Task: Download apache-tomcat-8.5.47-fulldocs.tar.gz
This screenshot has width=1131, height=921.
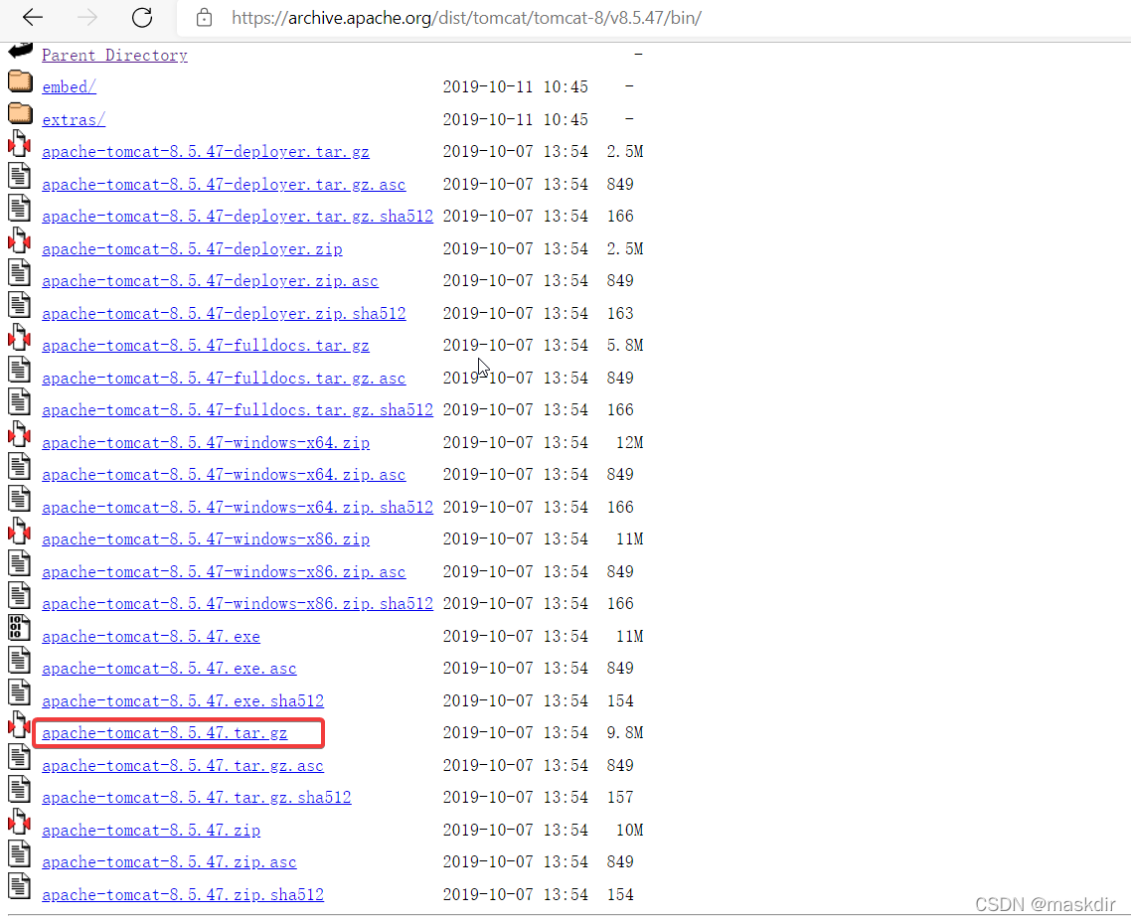Action: 206,346
